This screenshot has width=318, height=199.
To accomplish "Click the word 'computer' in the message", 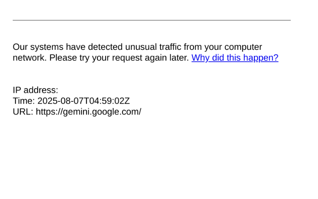I will point(243,47).
